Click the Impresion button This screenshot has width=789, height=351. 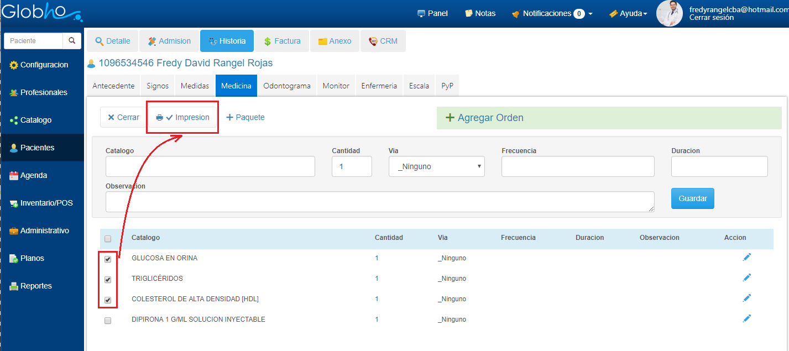pyautogui.click(x=182, y=117)
